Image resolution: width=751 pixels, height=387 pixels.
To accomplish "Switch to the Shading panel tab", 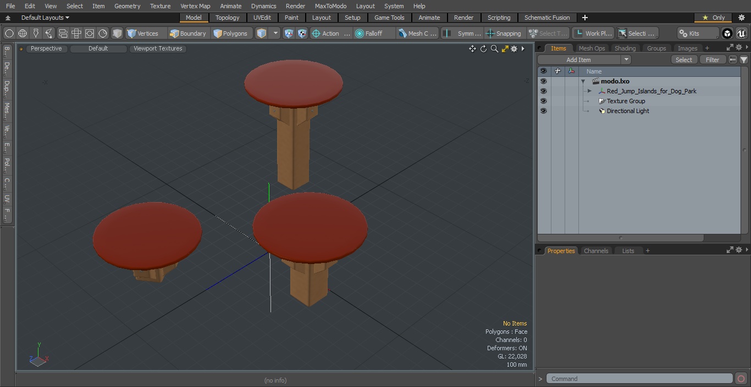I will tap(625, 48).
